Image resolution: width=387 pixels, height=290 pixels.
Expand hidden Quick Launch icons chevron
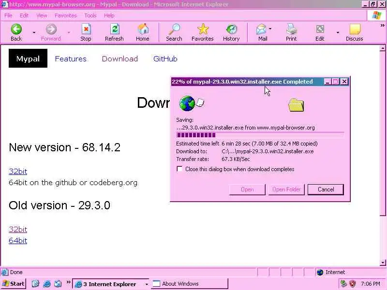tap(68, 282)
